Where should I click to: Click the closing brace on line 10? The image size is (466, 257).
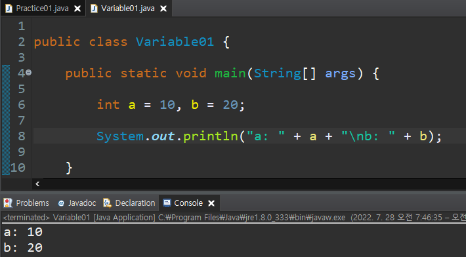pyautogui.click(x=69, y=168)
